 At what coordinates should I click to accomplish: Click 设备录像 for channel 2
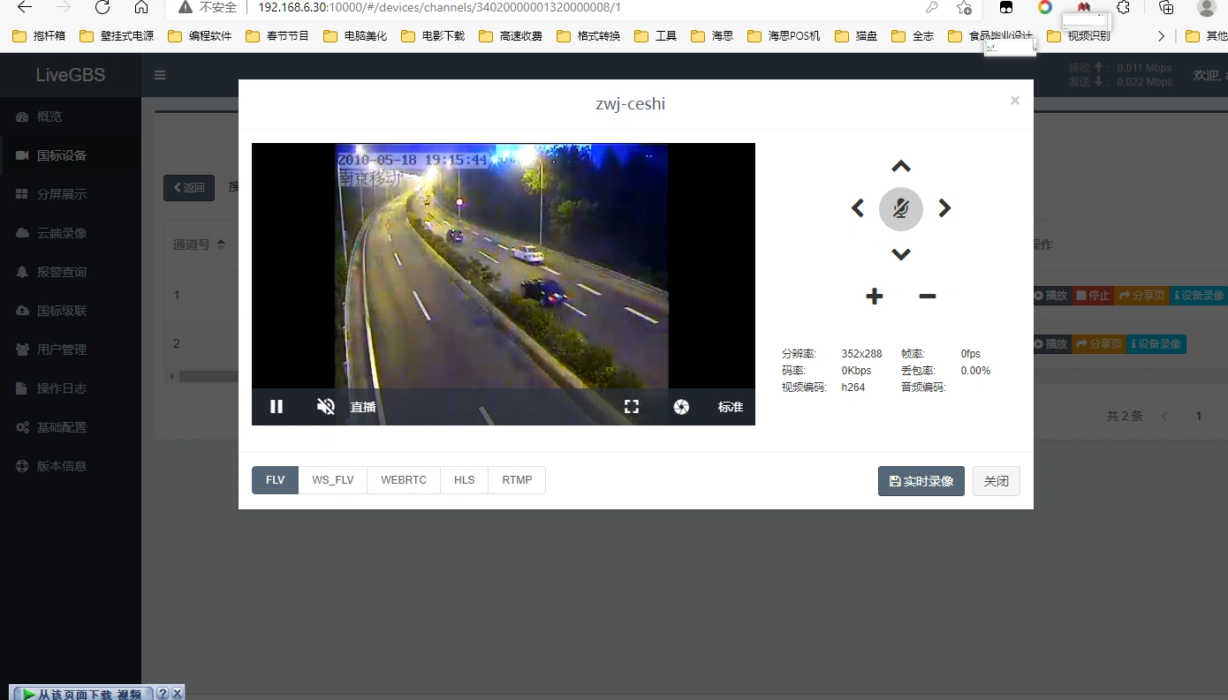[1155, 343]
